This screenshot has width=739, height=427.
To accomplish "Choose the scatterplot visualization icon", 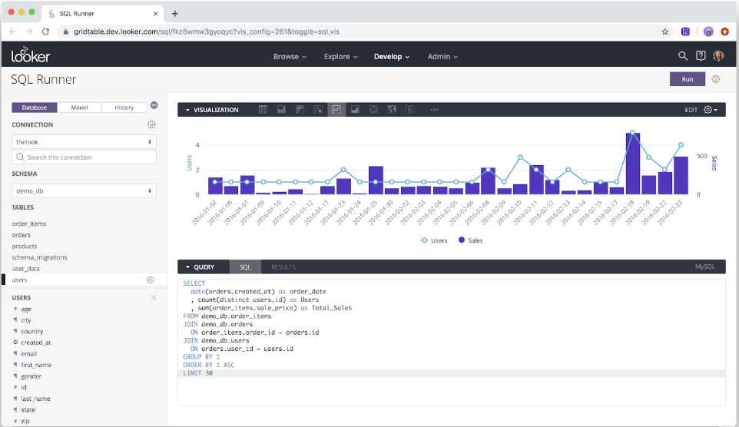I will [x=318, y=110].
